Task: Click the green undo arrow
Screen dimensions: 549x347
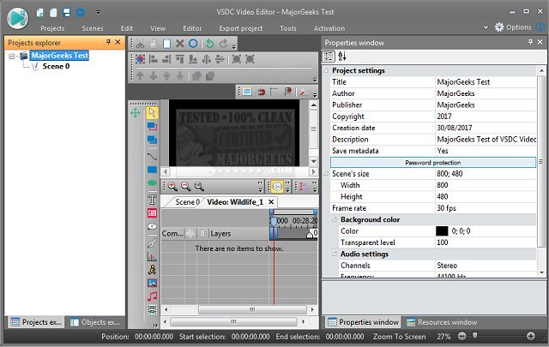Action: click(209, 44)
